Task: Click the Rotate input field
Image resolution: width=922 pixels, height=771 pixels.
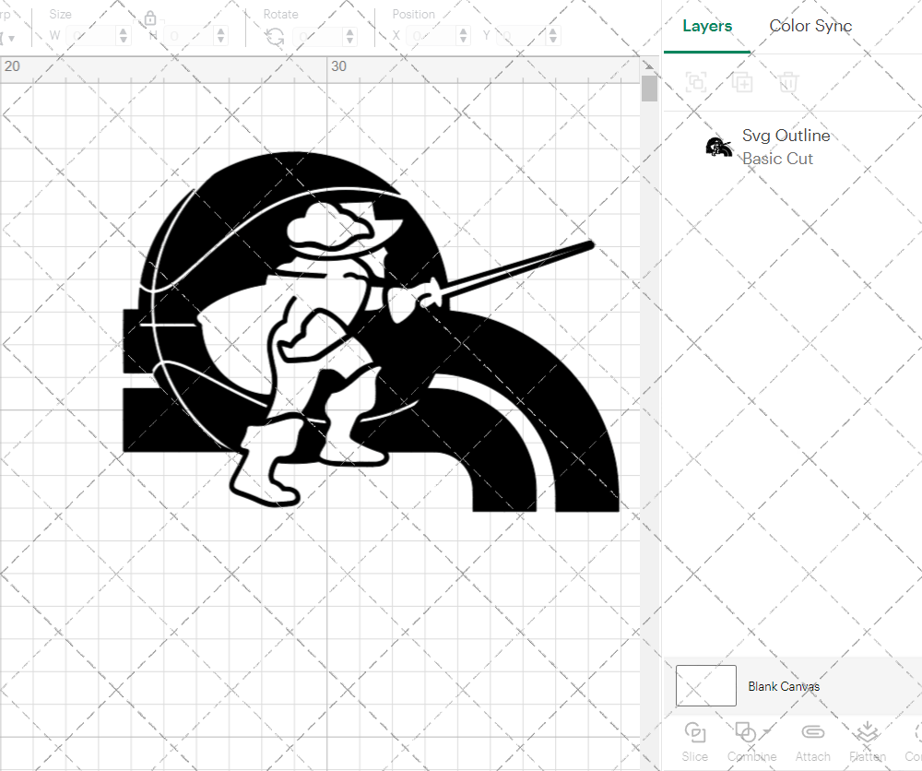Action: 318,37
